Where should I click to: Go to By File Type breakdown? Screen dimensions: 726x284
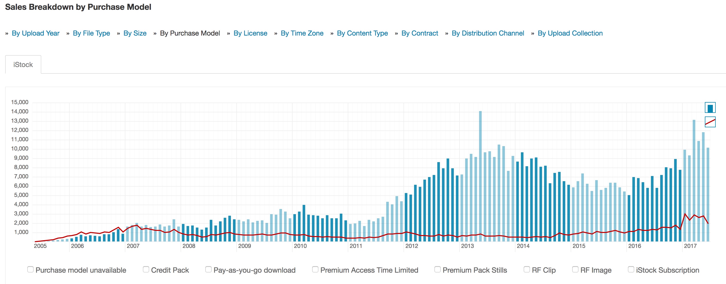point(91,33)
